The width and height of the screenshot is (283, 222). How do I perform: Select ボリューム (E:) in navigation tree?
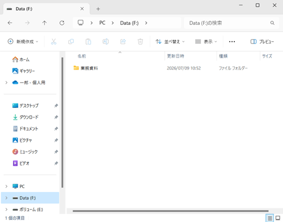coord(28,210)
